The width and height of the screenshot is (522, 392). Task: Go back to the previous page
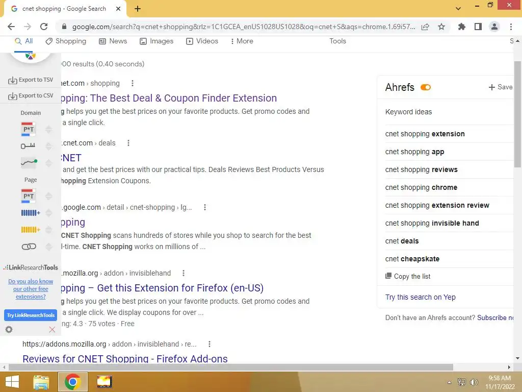pos(11,27)
